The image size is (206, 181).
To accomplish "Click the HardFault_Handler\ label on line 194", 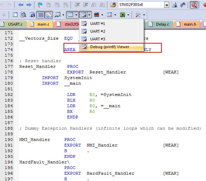I will 45,162.
